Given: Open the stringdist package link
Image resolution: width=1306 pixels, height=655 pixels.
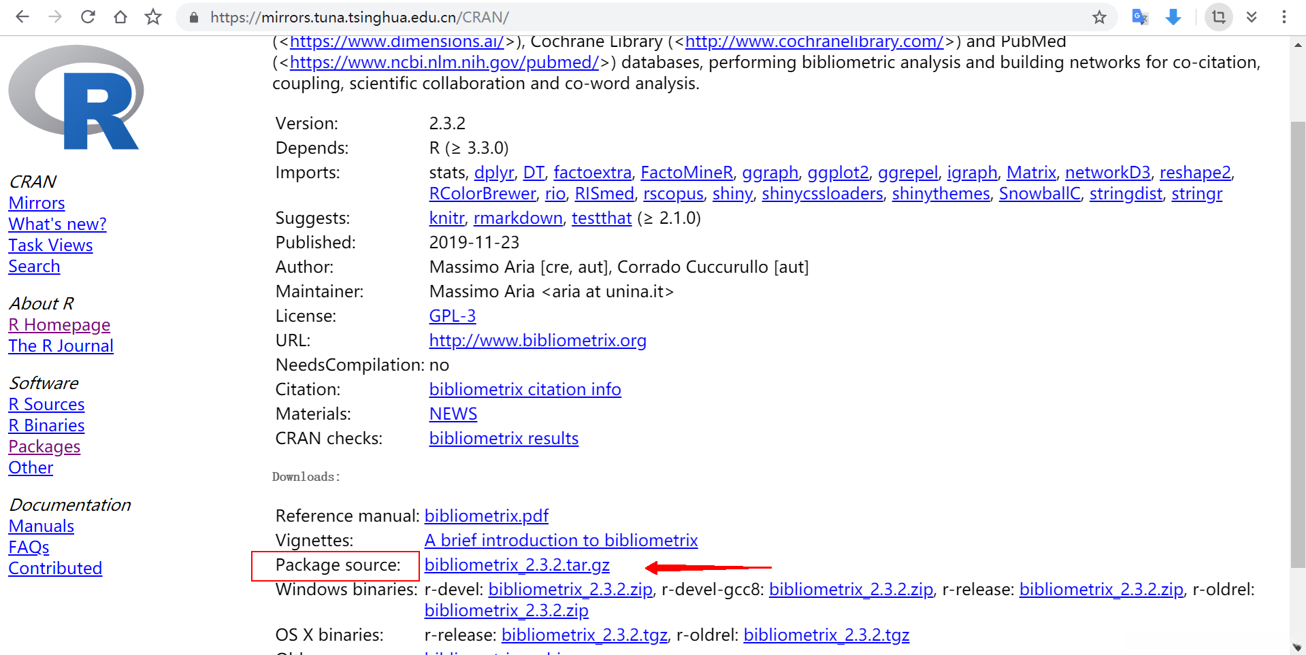Looking at the screenshot, I should [x=1126, y=194].
